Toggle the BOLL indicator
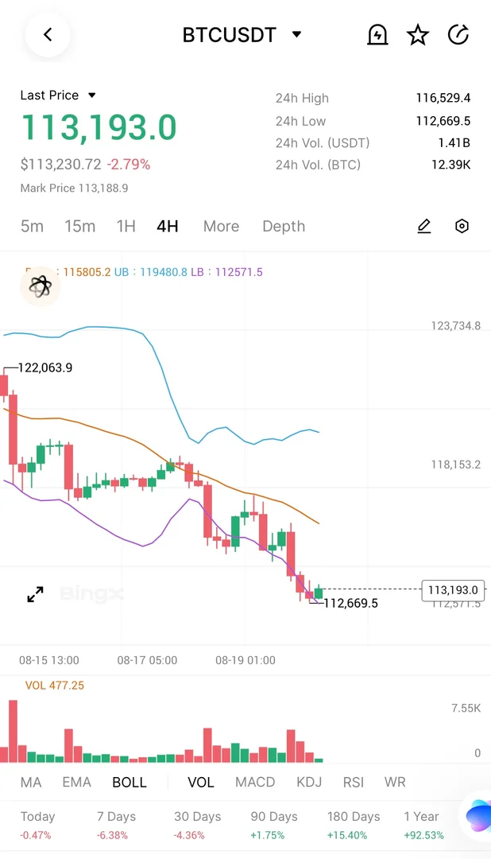 click(x=130, y=783)
